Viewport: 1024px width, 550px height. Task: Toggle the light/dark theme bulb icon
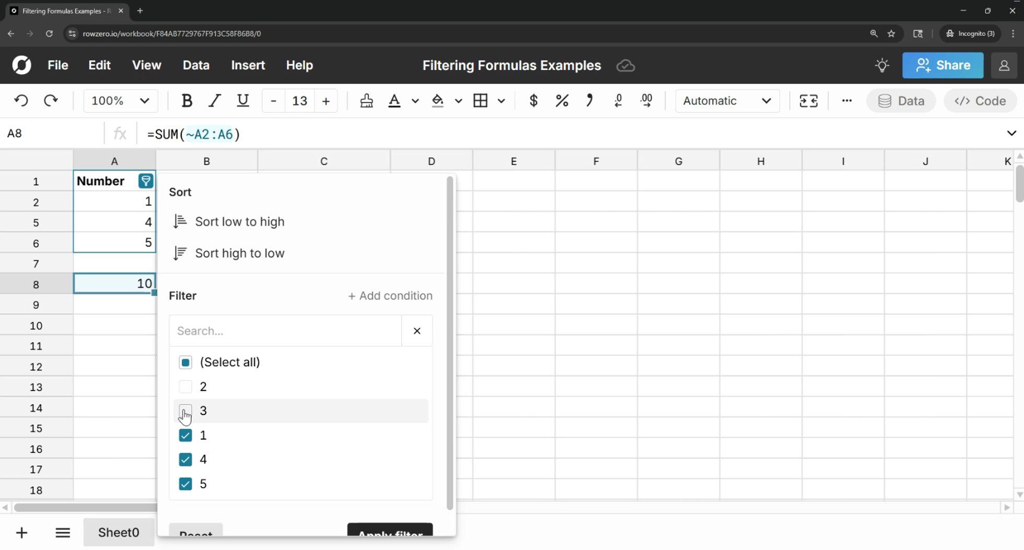click(882, 65)
